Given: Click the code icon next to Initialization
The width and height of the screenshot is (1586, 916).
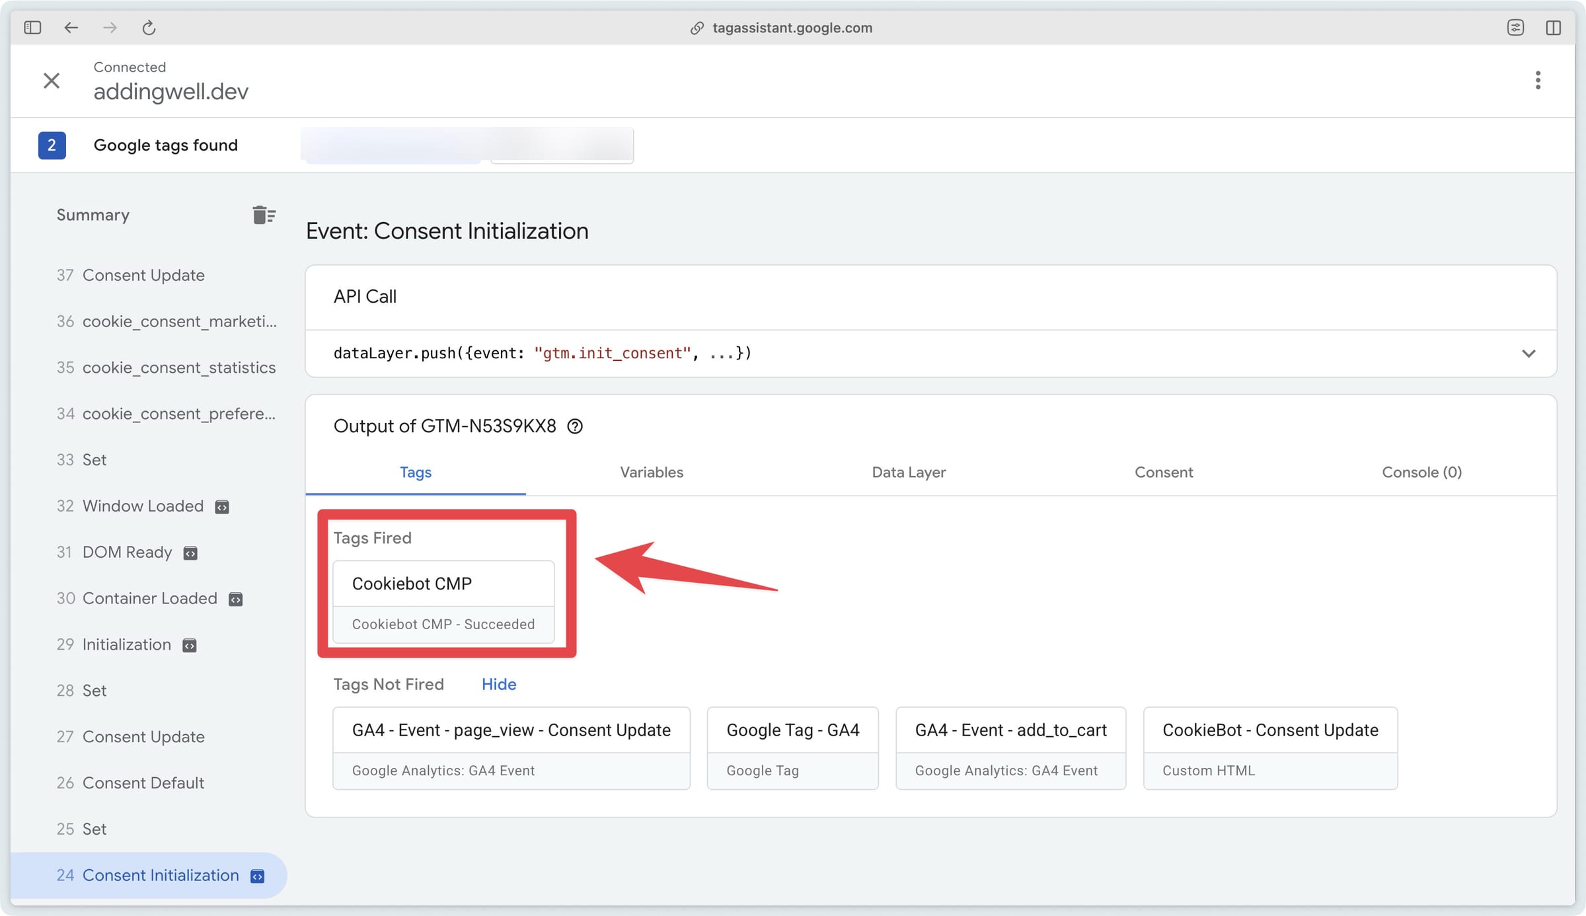Looking at the screenshot, I should (x=189, y=646).
